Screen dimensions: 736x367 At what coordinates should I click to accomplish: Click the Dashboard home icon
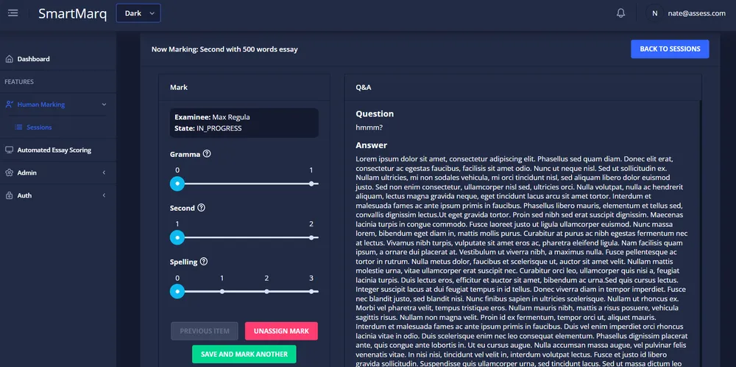(9, 59)
